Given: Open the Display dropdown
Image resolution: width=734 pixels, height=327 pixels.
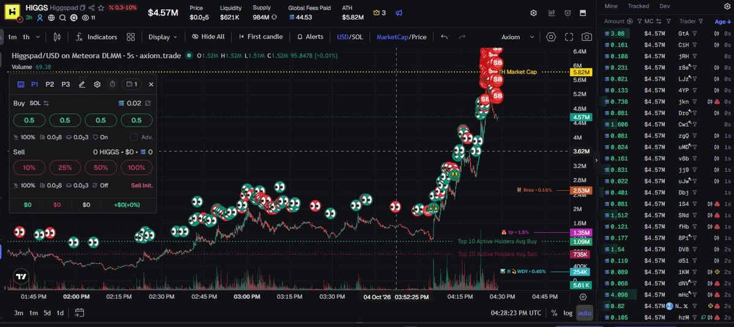Looking at the screenshot, I should click(x=163, y=37).
